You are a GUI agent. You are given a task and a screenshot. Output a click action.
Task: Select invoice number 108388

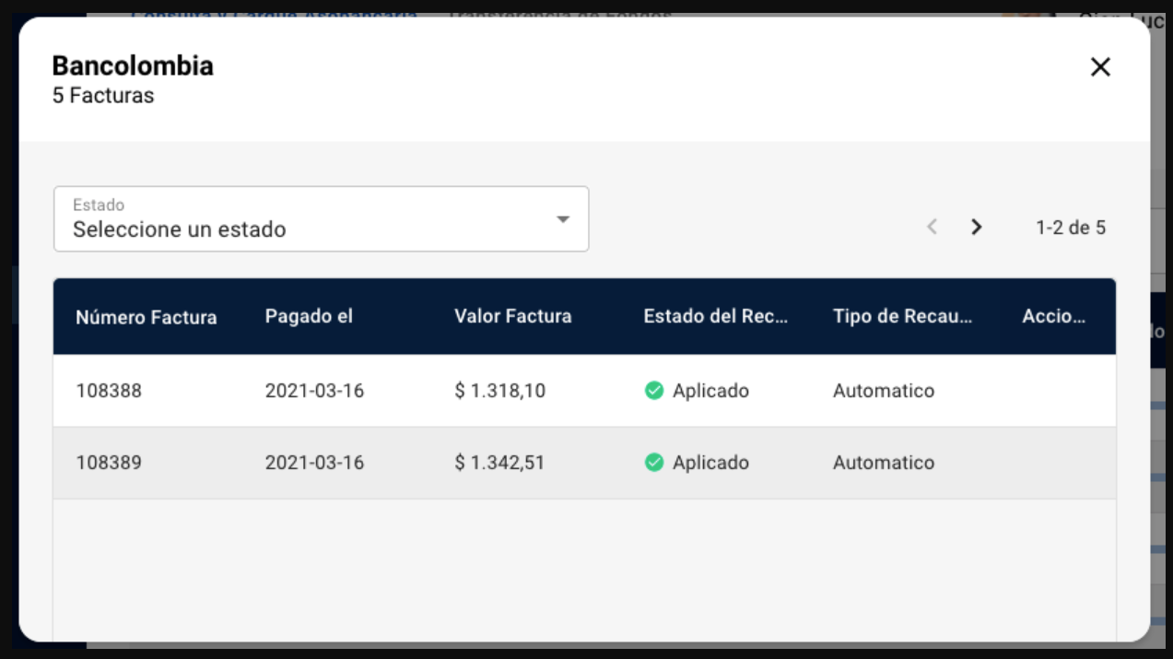click(x=109, y=391)
